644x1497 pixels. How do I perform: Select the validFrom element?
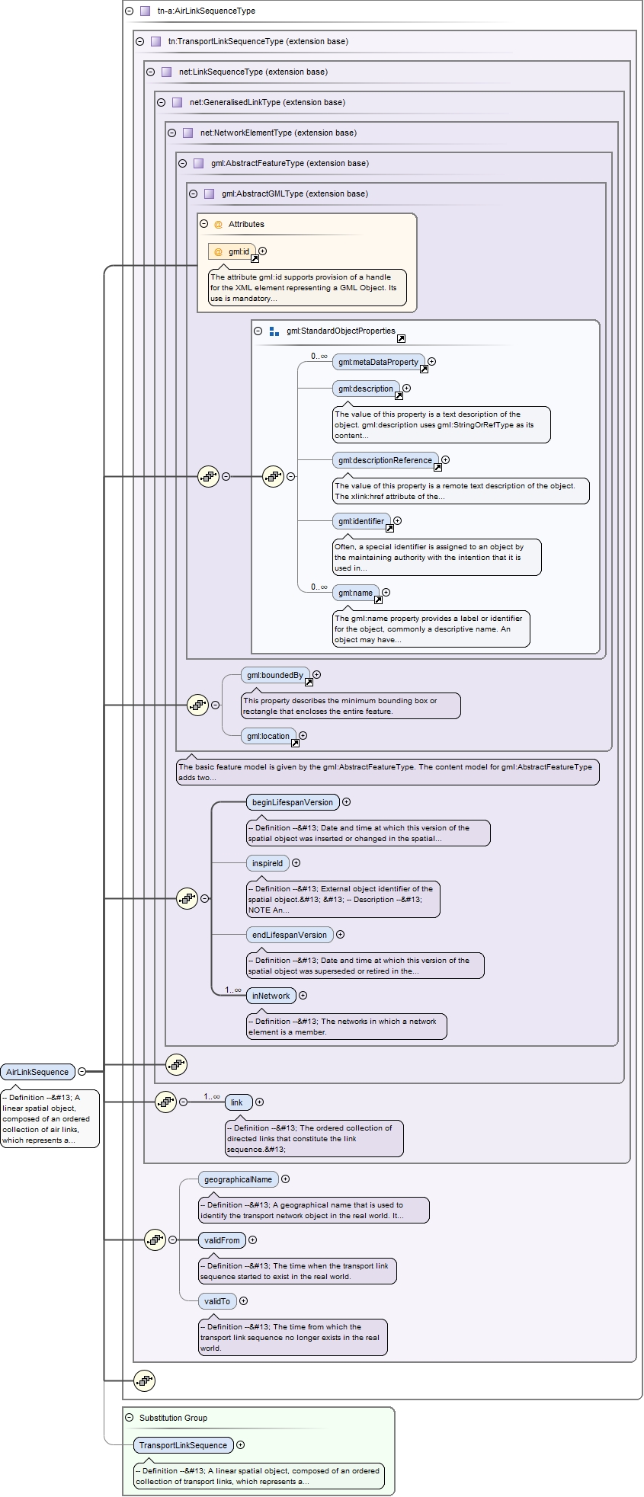(222, 1240)
